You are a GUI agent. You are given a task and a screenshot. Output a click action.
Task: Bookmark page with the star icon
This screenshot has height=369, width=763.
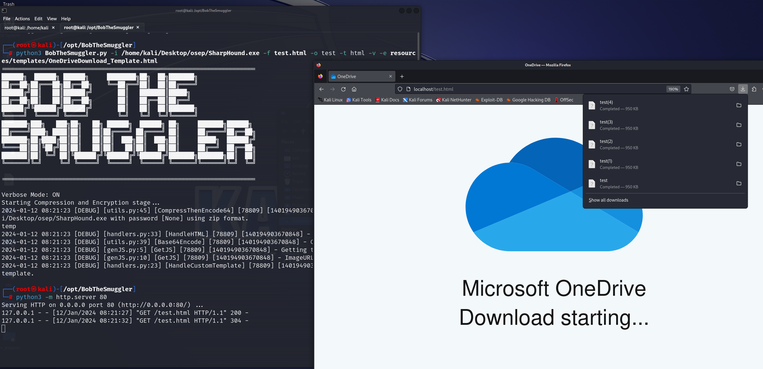[x=686, y=89]
